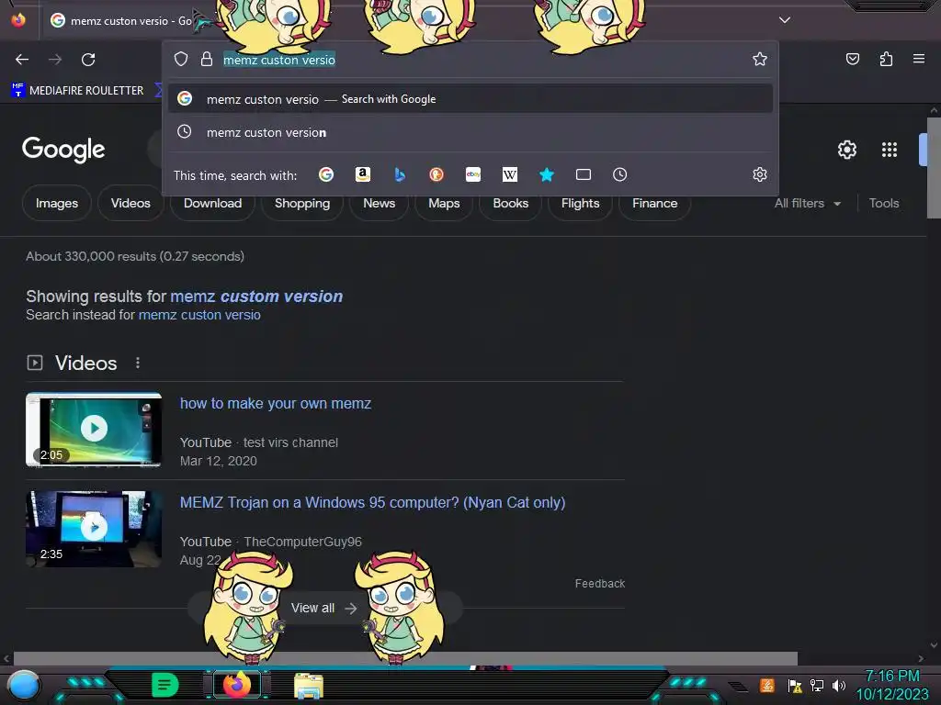
Task: Select the Flights filter tab
Action: [x=581, y=203]
